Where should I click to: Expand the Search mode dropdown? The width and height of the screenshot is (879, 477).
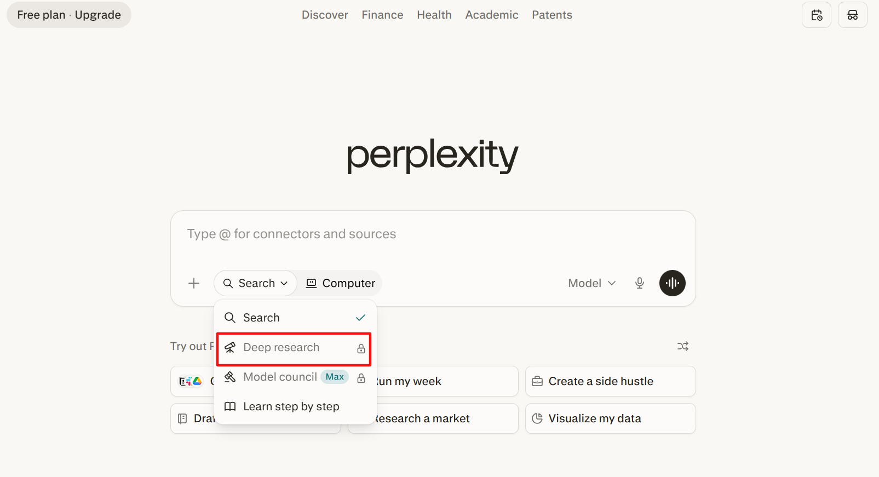tap(255, 283)
